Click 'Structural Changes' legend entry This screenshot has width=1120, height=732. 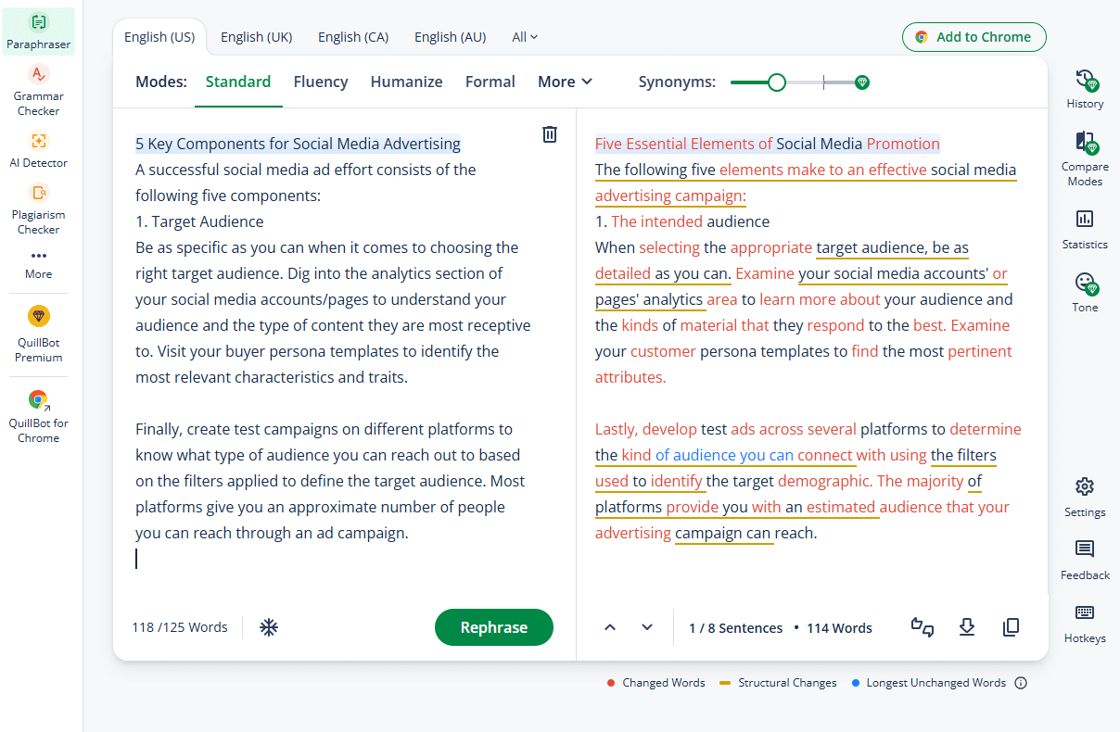[x=778, y=683]
